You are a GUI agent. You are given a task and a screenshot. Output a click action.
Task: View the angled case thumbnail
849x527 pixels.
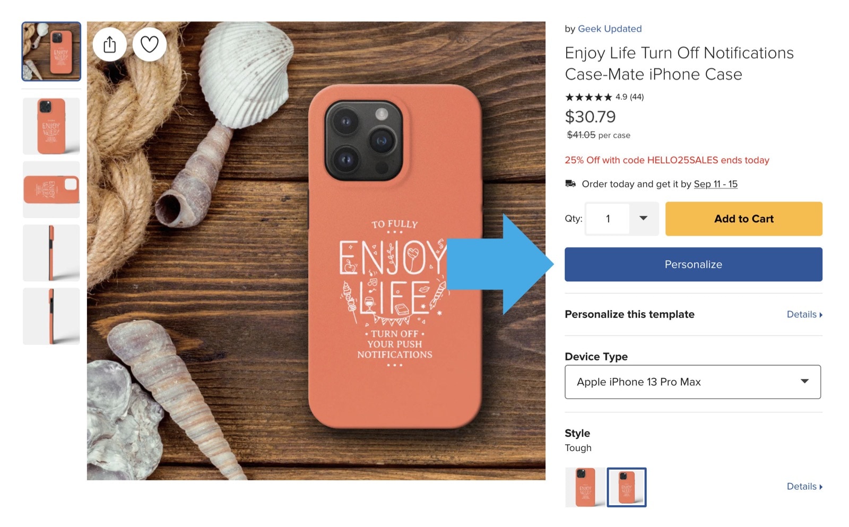click(51, 126)
